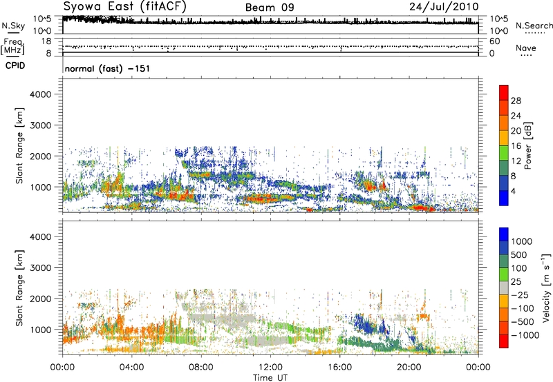Click the N.Search legend label
The width and height of the screenshot is (553, 382).
pos(530,26)
